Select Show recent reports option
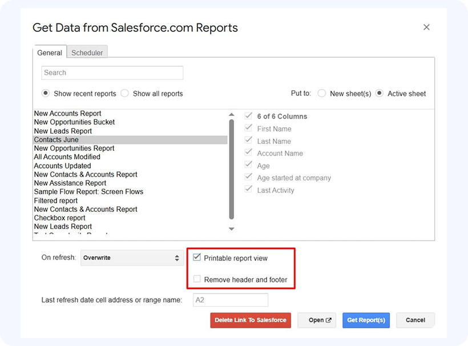Image resolution: width=468 pixels, height=346 pixels. coord(46,94)
